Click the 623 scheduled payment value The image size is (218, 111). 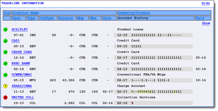tap(53, 80)
